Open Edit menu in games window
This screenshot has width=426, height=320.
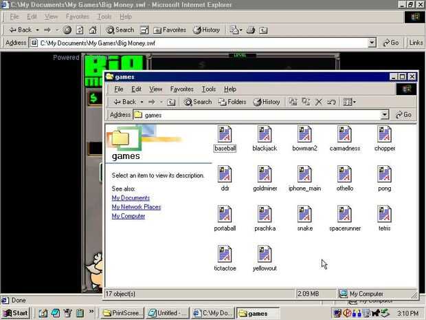pos(136,89)
